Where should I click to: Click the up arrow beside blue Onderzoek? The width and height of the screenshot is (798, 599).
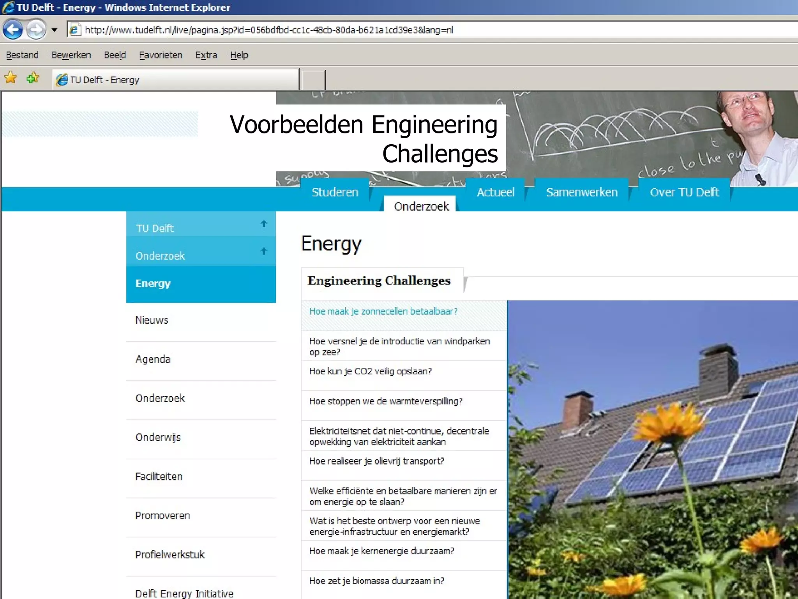(264, 251)
